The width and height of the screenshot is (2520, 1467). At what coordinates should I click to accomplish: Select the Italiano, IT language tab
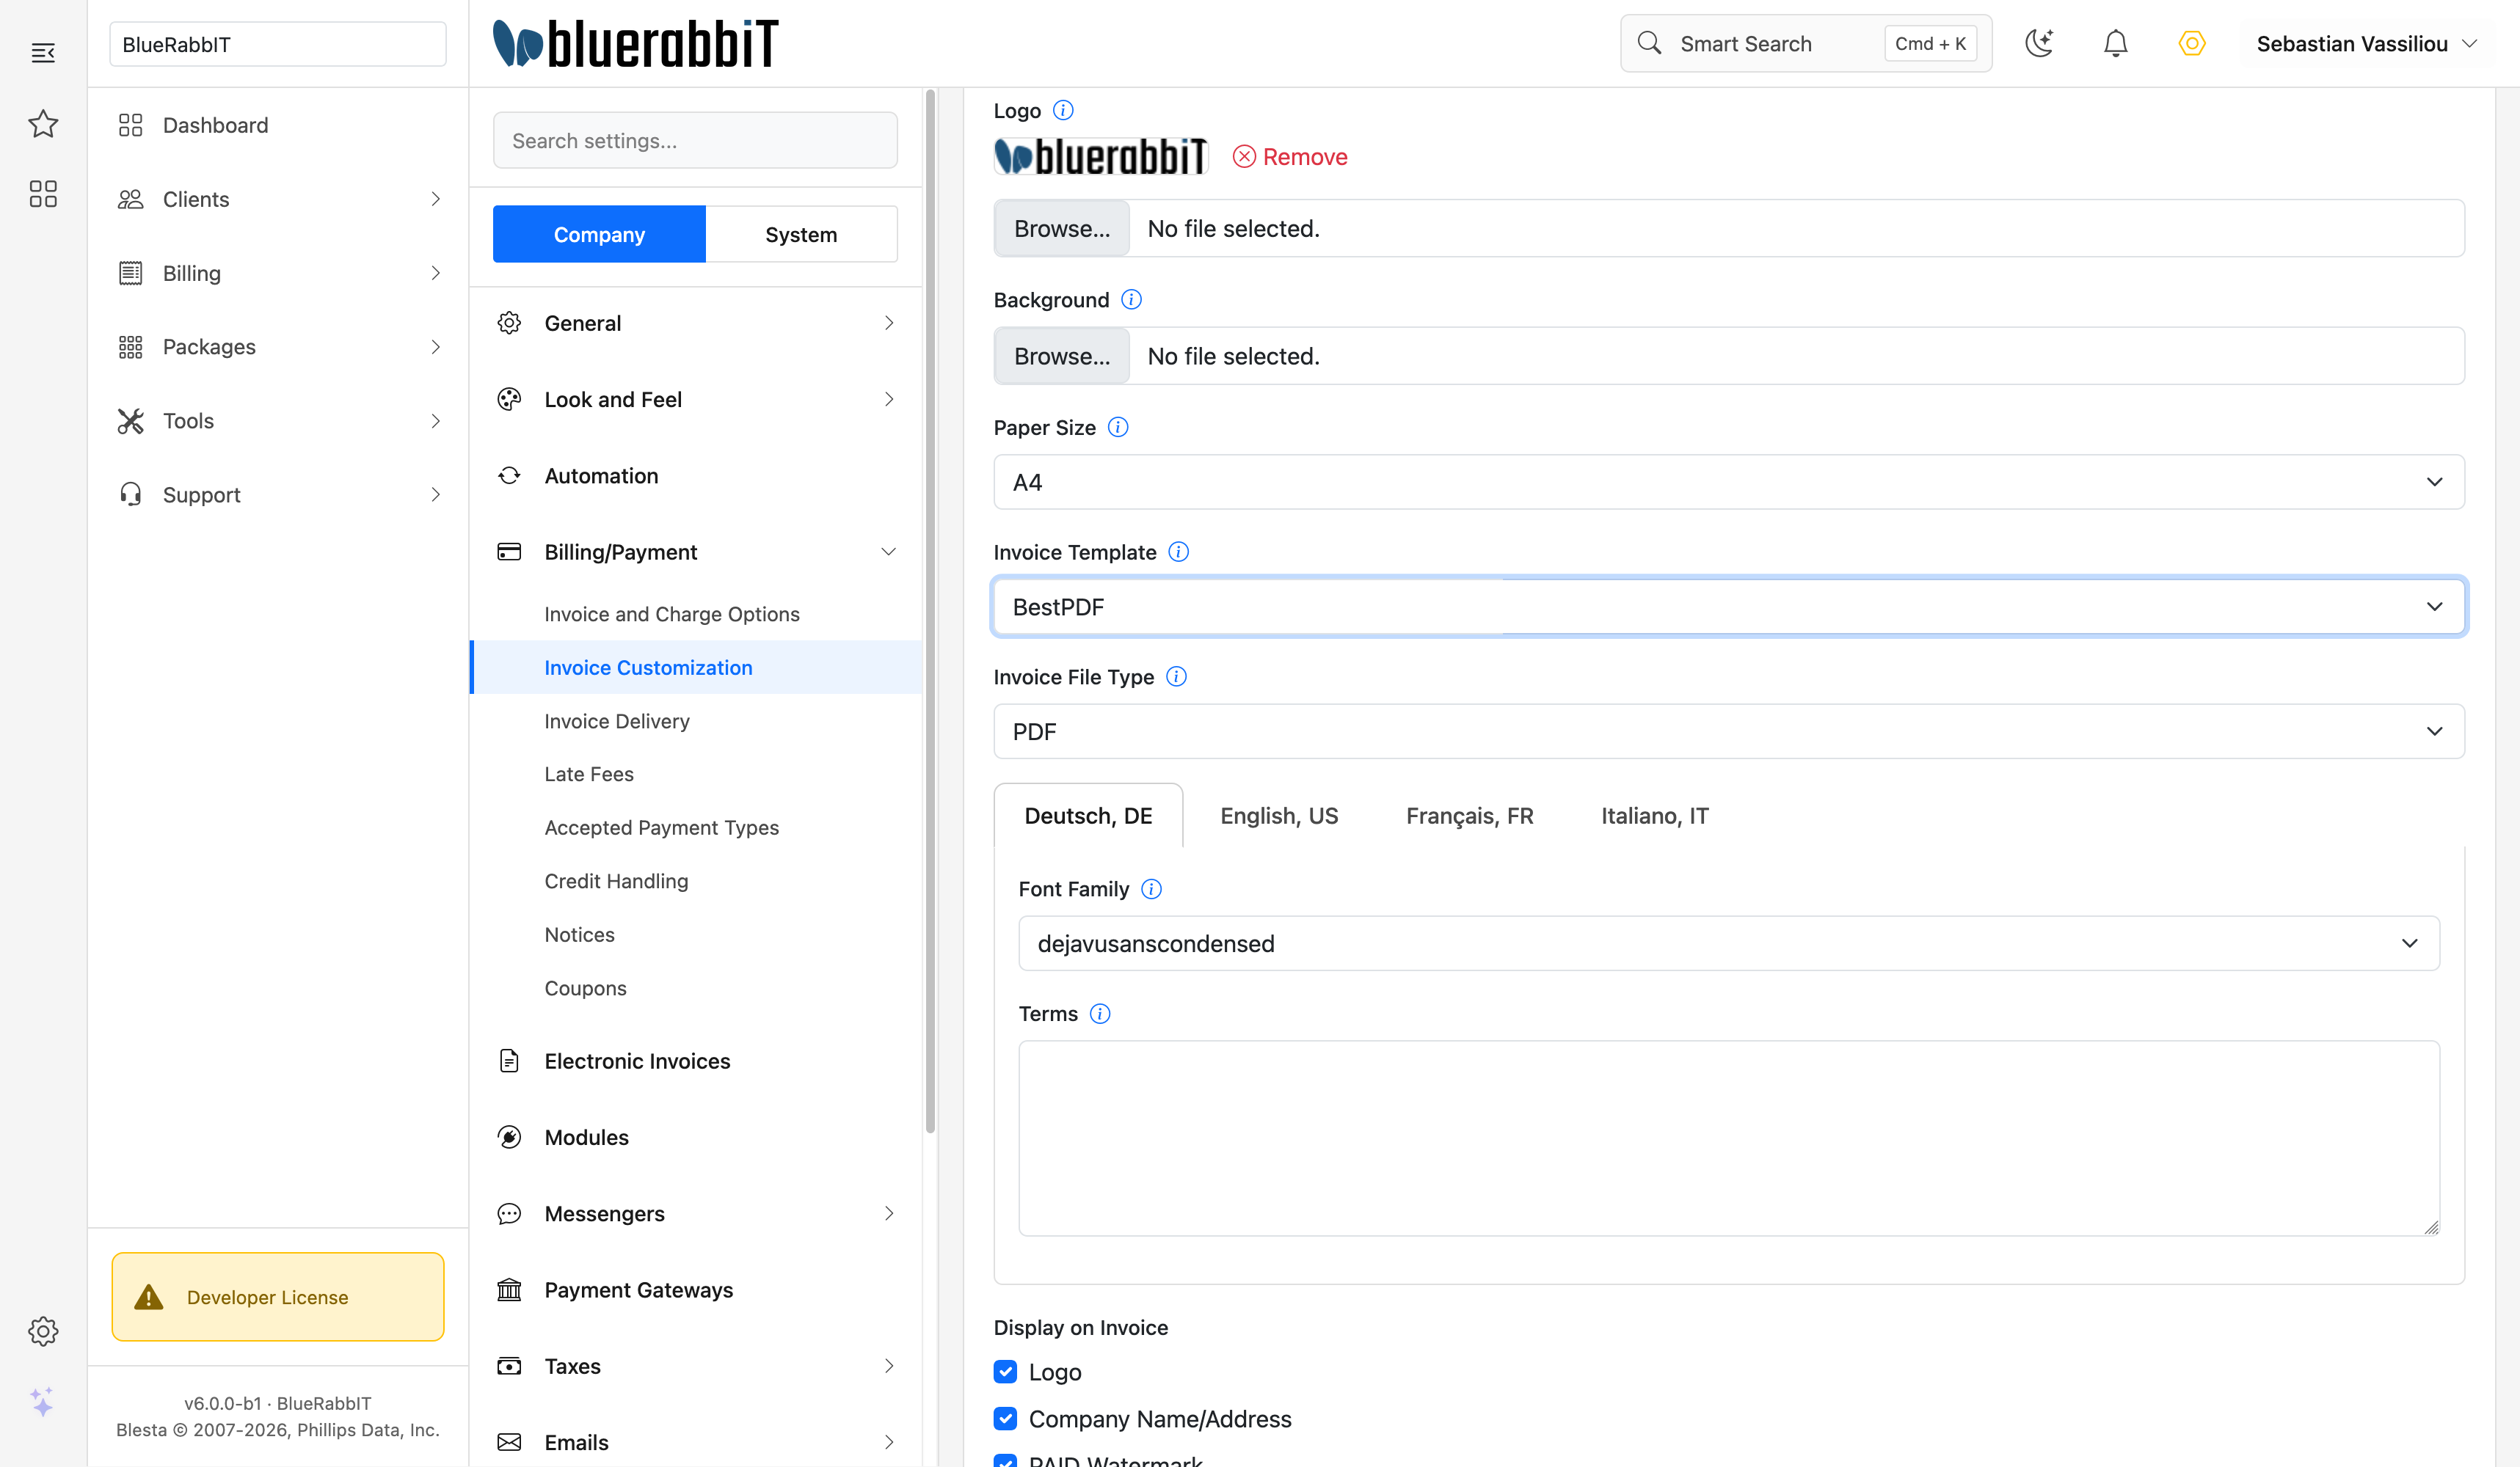click(x=1655, y=816)
